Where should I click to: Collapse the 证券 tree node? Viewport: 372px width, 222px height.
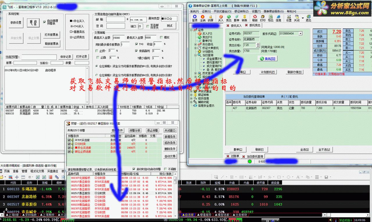pos(192,30)
